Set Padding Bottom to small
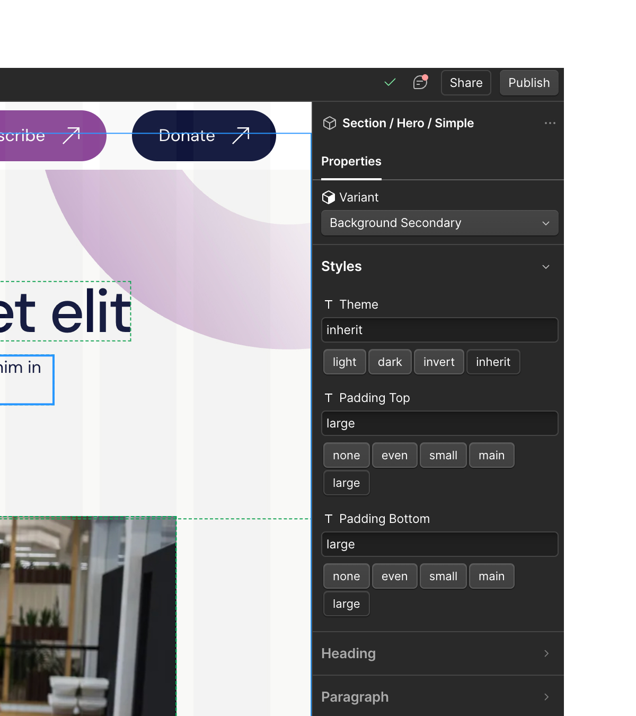This screenshot has width=636, height=716. click(x=443, y=576)
